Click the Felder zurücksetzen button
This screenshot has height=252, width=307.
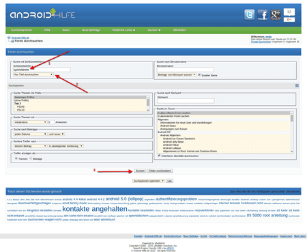(x=160, y=171)
